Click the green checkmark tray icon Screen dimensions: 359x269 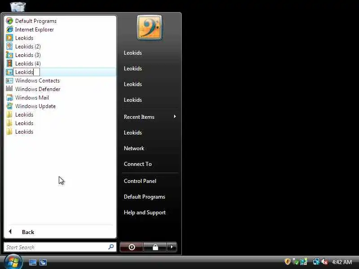296,262
